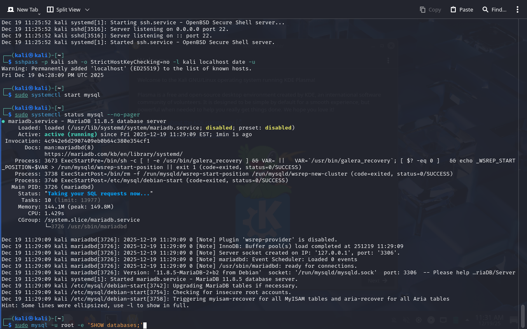Click the Copy icon in toolbar
This screenshot has height=329, width=527.
tap(423, 9)
